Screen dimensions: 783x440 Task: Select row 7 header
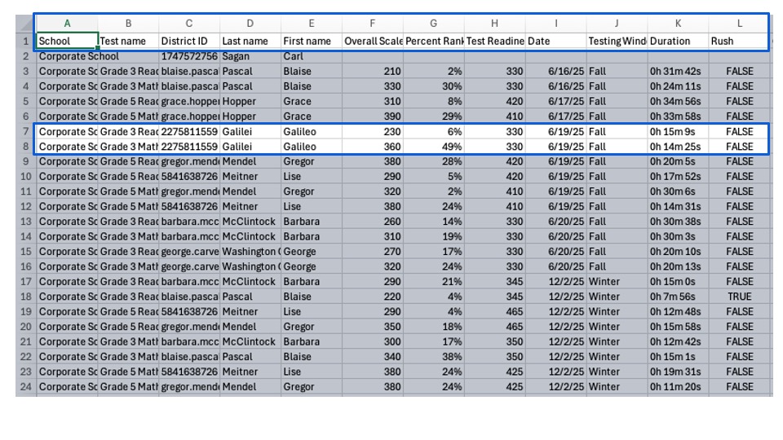point(26,132)
